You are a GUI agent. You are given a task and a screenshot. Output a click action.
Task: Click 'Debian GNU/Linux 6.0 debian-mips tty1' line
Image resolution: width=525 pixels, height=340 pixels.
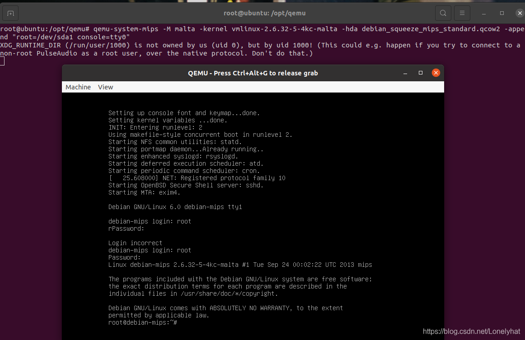point(175,207)
